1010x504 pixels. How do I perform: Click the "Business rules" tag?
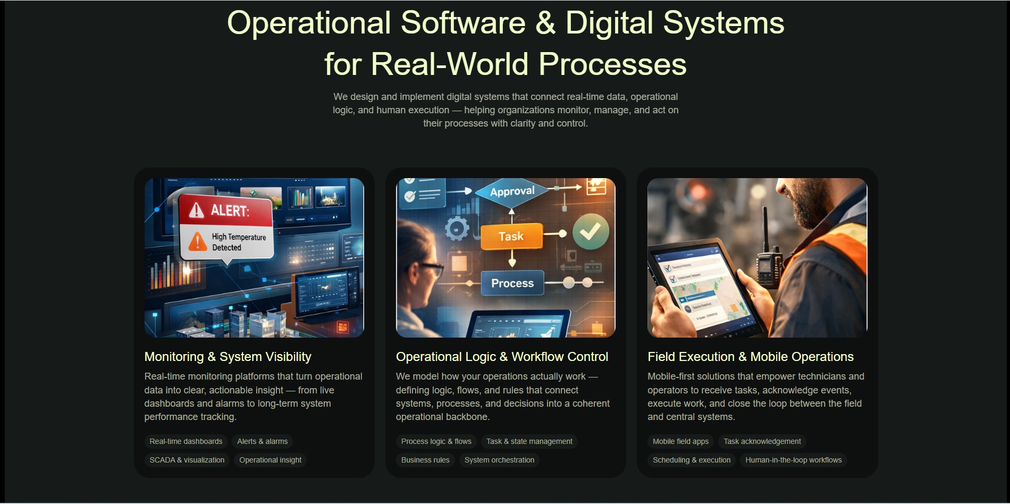[425, 460]
